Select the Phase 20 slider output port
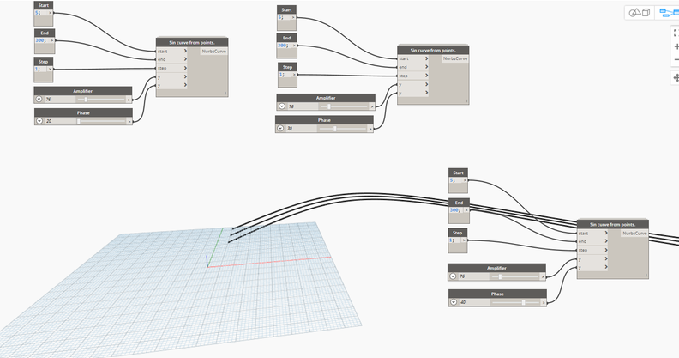 pos(129,121)
